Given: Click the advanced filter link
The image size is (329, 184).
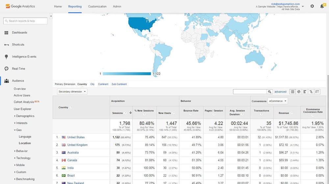Looking at the screenshot, I should pyautogui.click(x=280, y=92).
